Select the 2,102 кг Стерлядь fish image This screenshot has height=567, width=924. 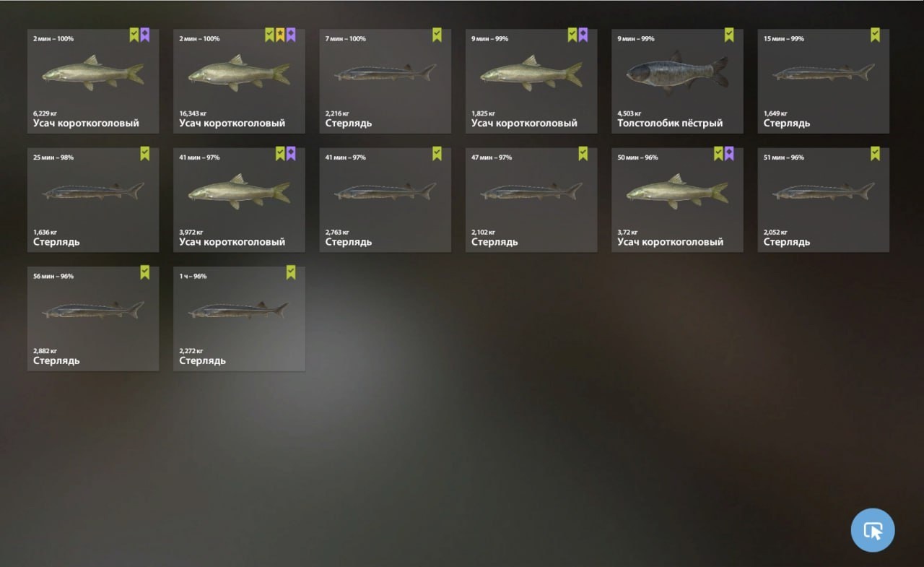[531, 191]
